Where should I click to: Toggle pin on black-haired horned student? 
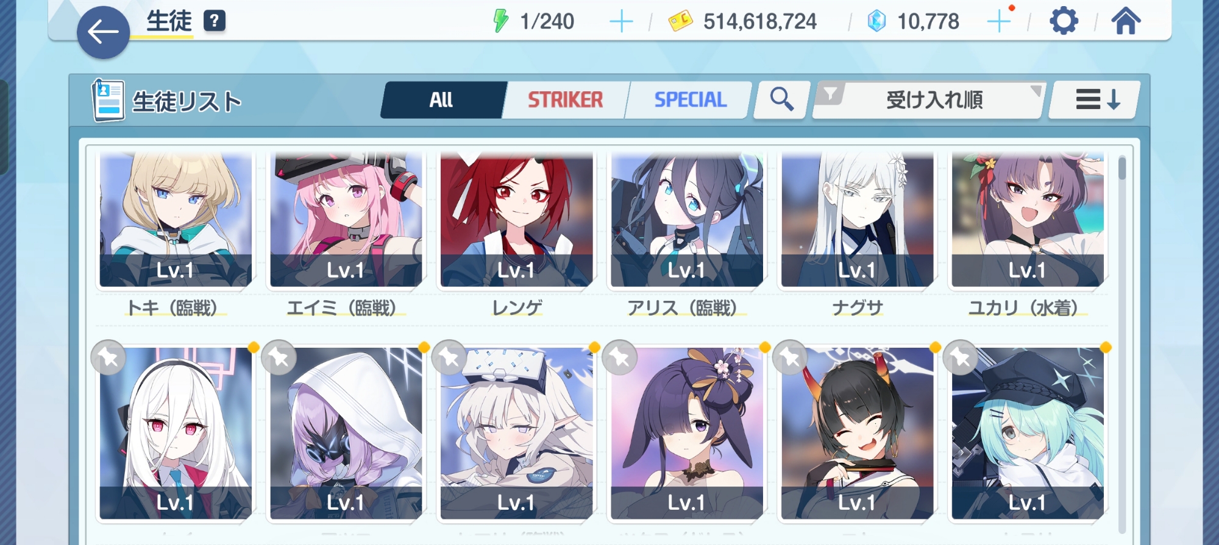point(790,357)
